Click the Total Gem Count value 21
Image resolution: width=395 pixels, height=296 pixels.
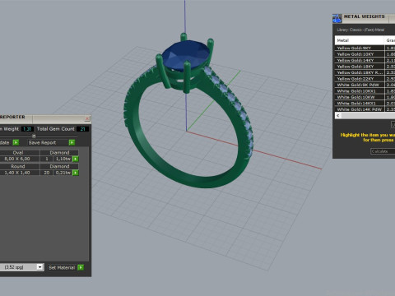(x=82, y=129)
